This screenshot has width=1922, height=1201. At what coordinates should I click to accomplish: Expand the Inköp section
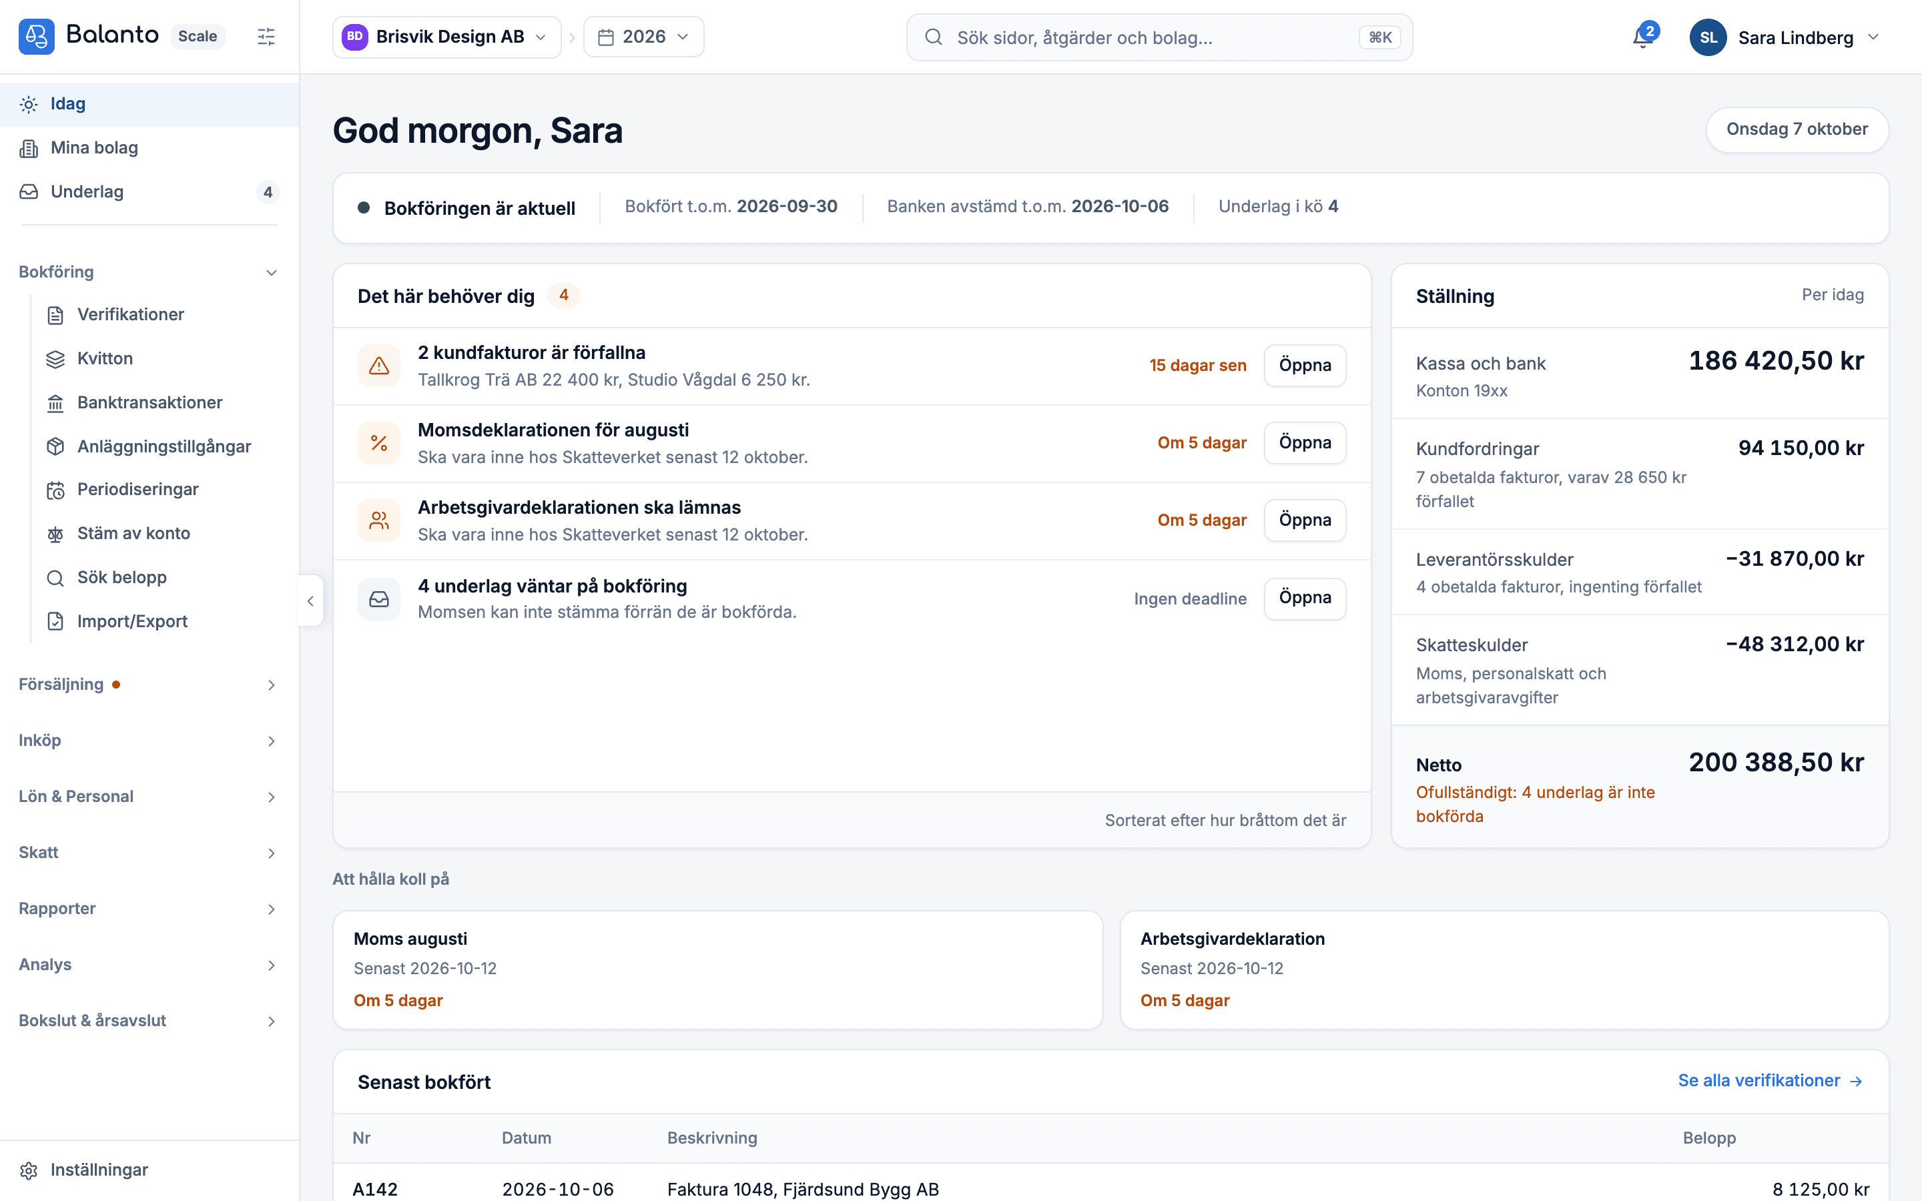click(149, 741)
